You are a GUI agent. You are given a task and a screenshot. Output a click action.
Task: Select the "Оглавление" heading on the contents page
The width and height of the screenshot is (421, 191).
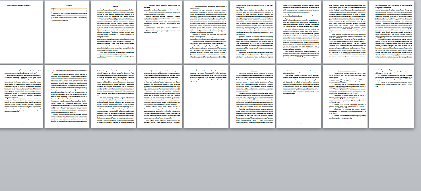pos(69,5)
